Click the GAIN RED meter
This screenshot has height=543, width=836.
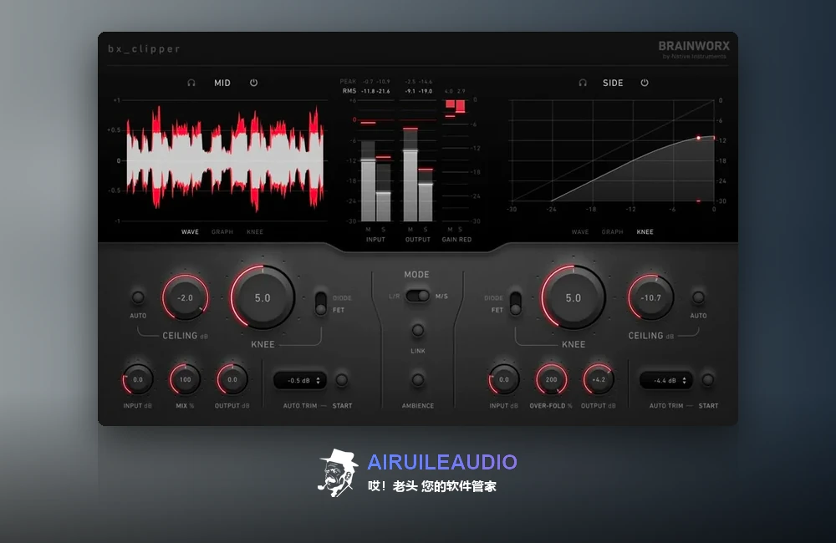coord(456,160)
